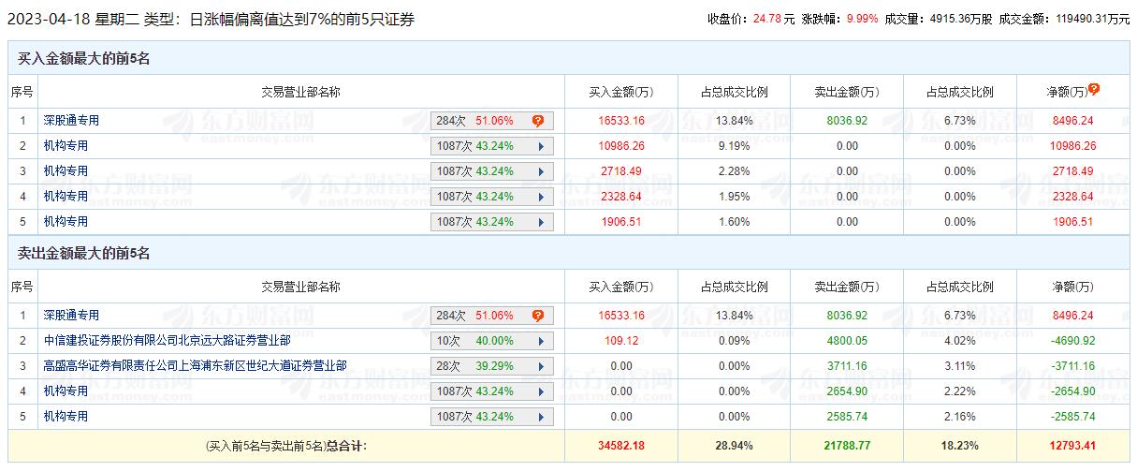
Task: Click the 0.09% cell
Action: (735, 341)
